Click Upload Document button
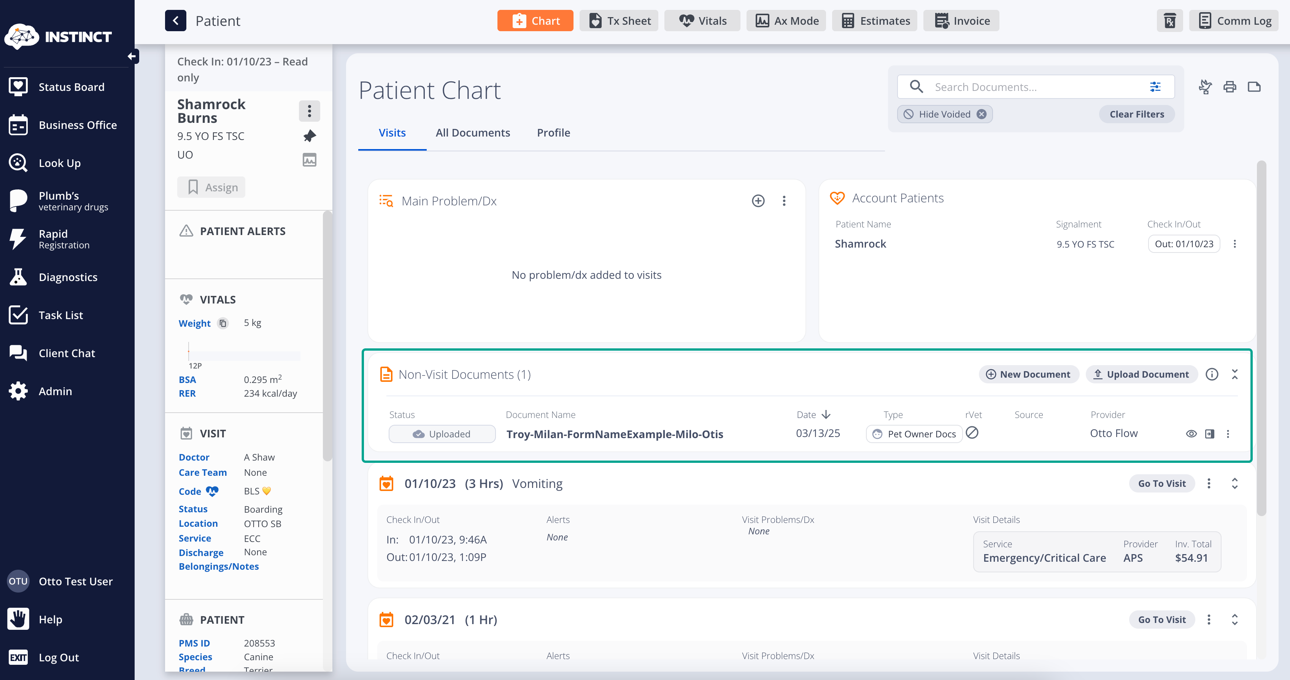This screenshot has width=1290, height=680. coord(1141,375)
